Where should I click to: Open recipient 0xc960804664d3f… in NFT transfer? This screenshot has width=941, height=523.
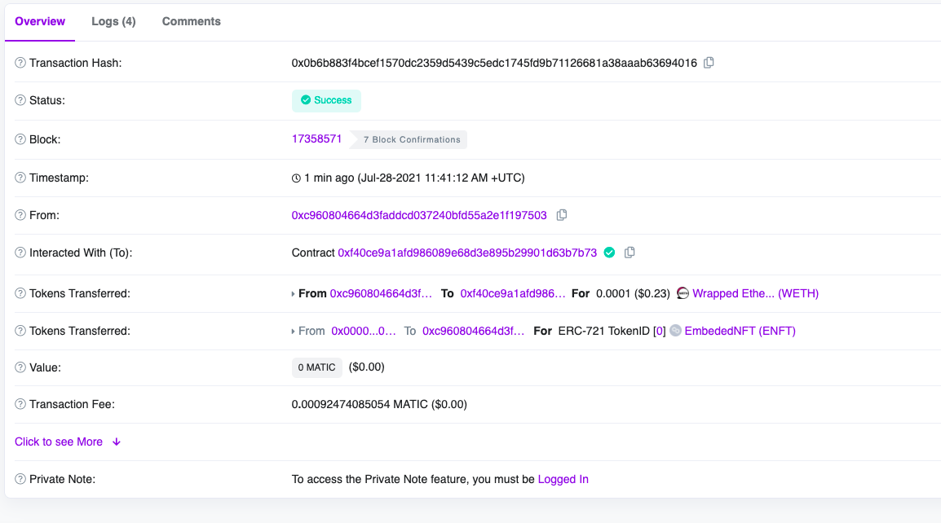474,331
